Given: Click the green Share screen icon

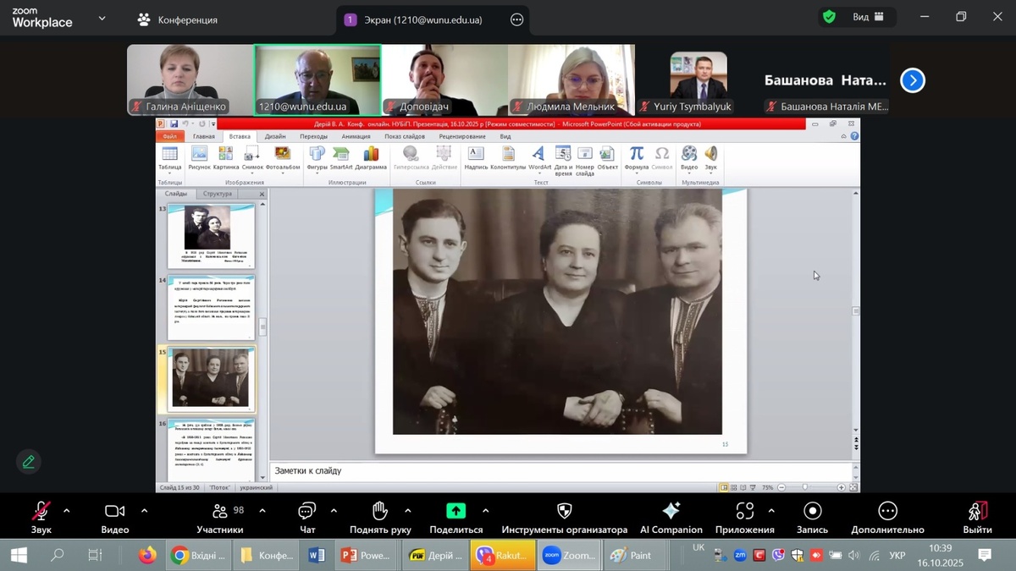Looking at the screenshot, I should 456,511.
